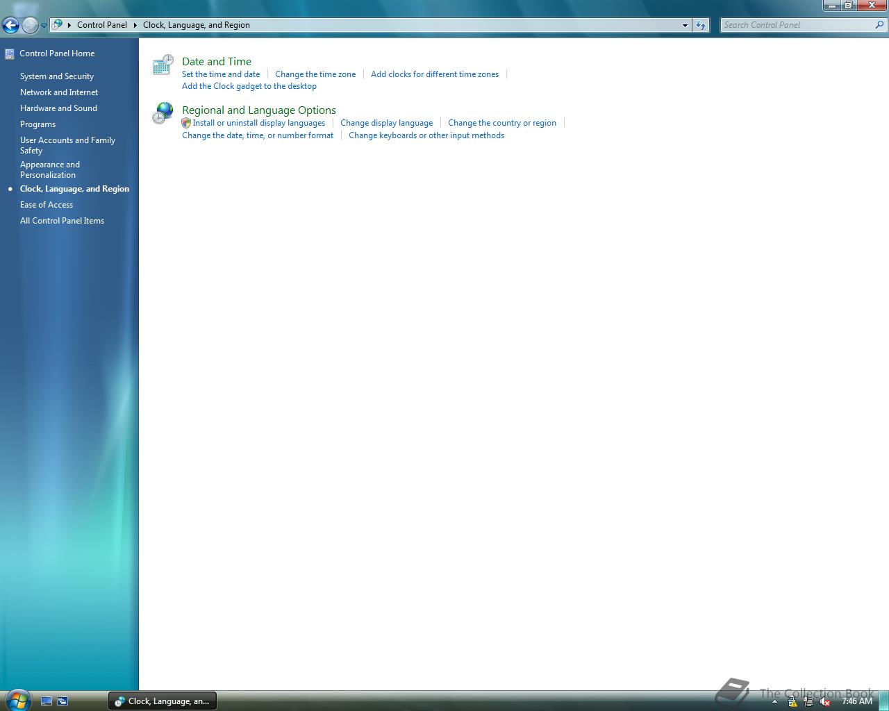Click Install or uninstall display languages
This screenshot has height=711, width=889.
pos(259,123)
